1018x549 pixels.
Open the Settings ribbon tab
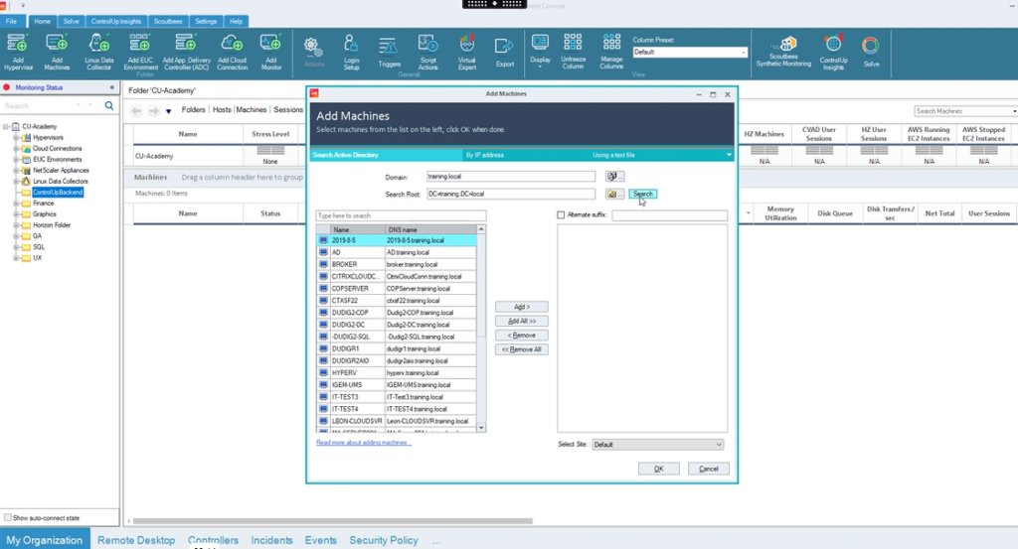[x=206, y=22]
